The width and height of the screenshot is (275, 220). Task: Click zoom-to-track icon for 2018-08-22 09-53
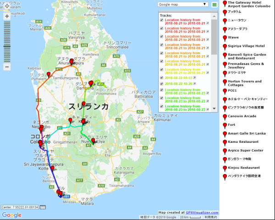194,78
